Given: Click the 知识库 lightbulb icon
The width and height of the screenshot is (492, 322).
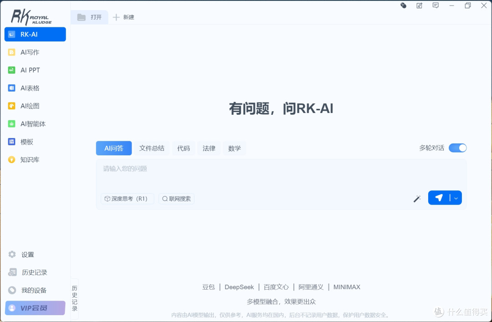Looking at the screenshot, I should (x=11, y=159).
